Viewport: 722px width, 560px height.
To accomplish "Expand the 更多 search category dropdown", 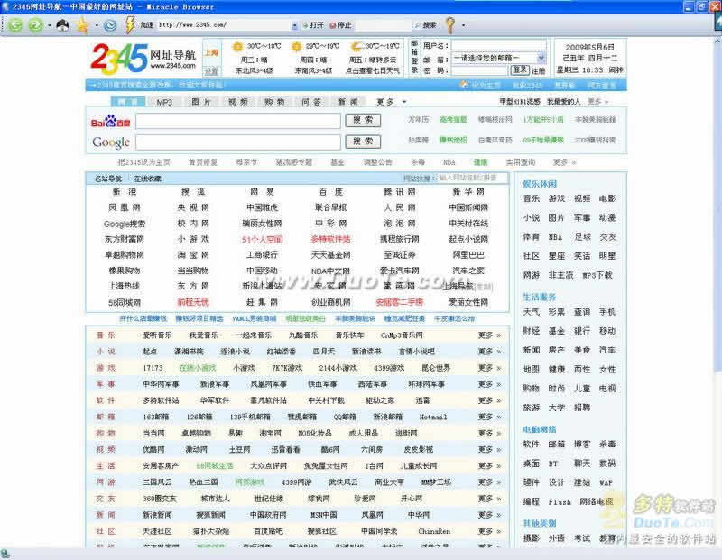I will click(404, 102).
